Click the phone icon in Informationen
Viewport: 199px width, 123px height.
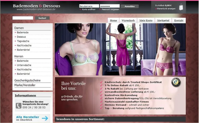pos(19,106)
